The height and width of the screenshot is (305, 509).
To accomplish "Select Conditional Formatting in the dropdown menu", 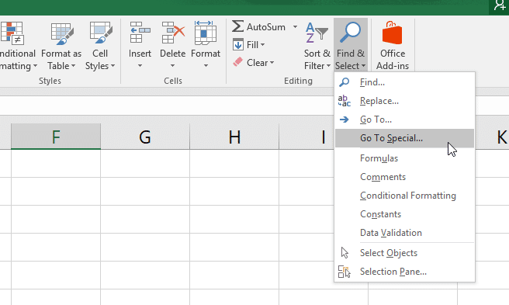I will click(x=404, y=196).
